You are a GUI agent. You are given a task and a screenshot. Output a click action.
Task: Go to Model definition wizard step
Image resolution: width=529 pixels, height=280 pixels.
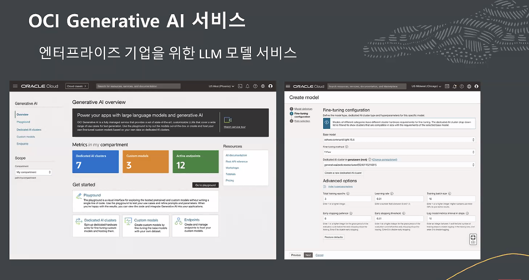point(303,109)
